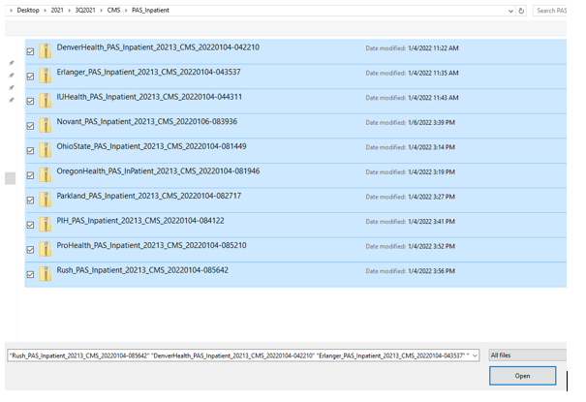
Task: Select ProHealth_PAS_Inpatient_20213_CMS_20220104-085210 file name
Action: [x=151, y=245]
